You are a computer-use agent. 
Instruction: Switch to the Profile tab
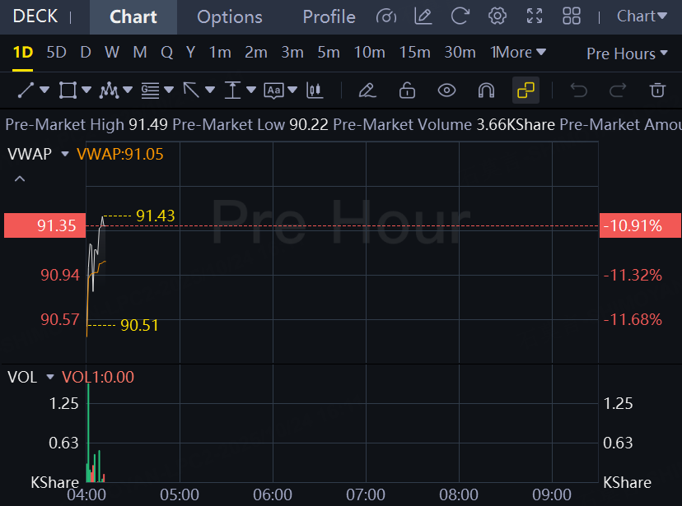(329, 17)
